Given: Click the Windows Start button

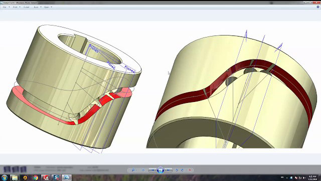Looking at the screenshot, I should tap(4, 177).
